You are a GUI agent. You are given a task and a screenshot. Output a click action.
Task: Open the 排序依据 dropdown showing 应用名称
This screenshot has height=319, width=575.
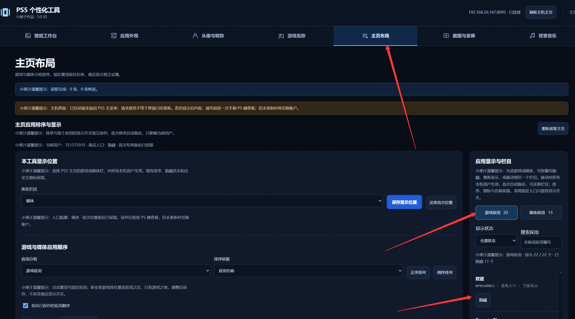point(308,271)
